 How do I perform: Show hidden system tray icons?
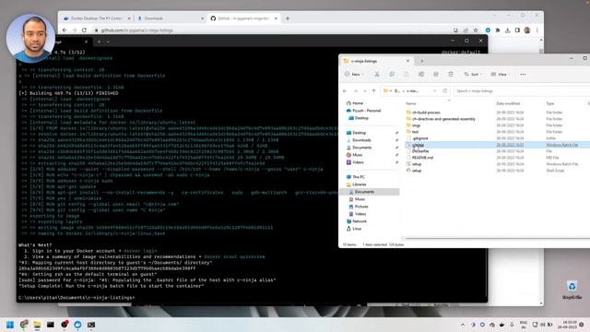[x=463, y=325]
